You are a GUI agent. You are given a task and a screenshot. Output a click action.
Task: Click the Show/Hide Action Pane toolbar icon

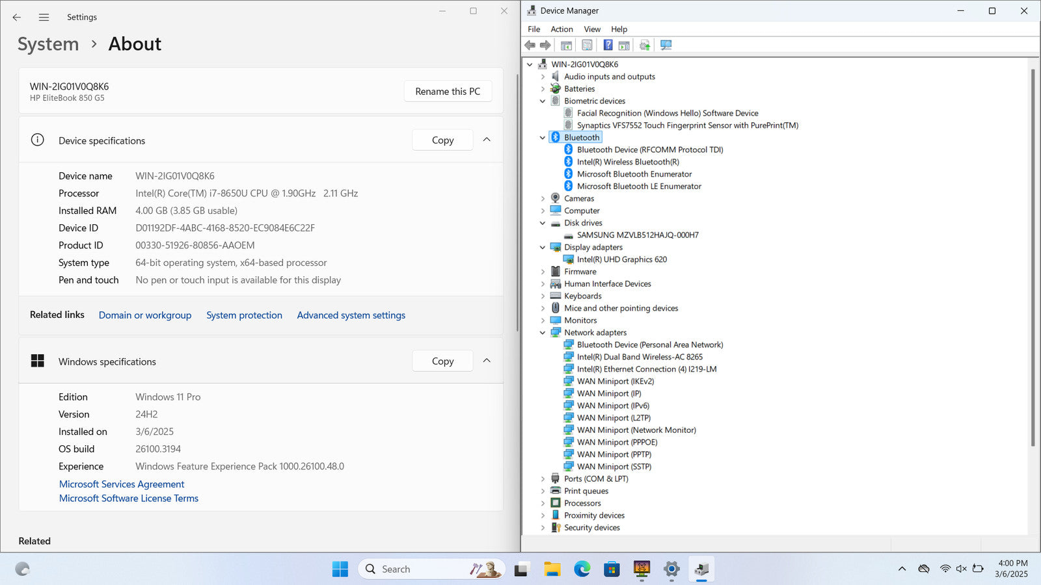(x=624, y=45)
